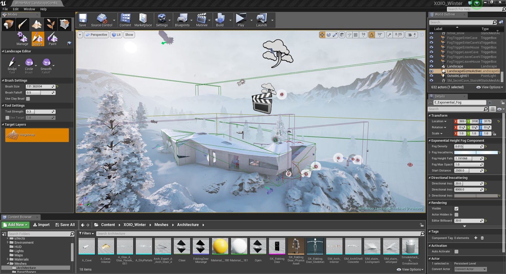Open the Blueprints toolbar button
Screen dimensions: 506x274
tap(182, 20)
